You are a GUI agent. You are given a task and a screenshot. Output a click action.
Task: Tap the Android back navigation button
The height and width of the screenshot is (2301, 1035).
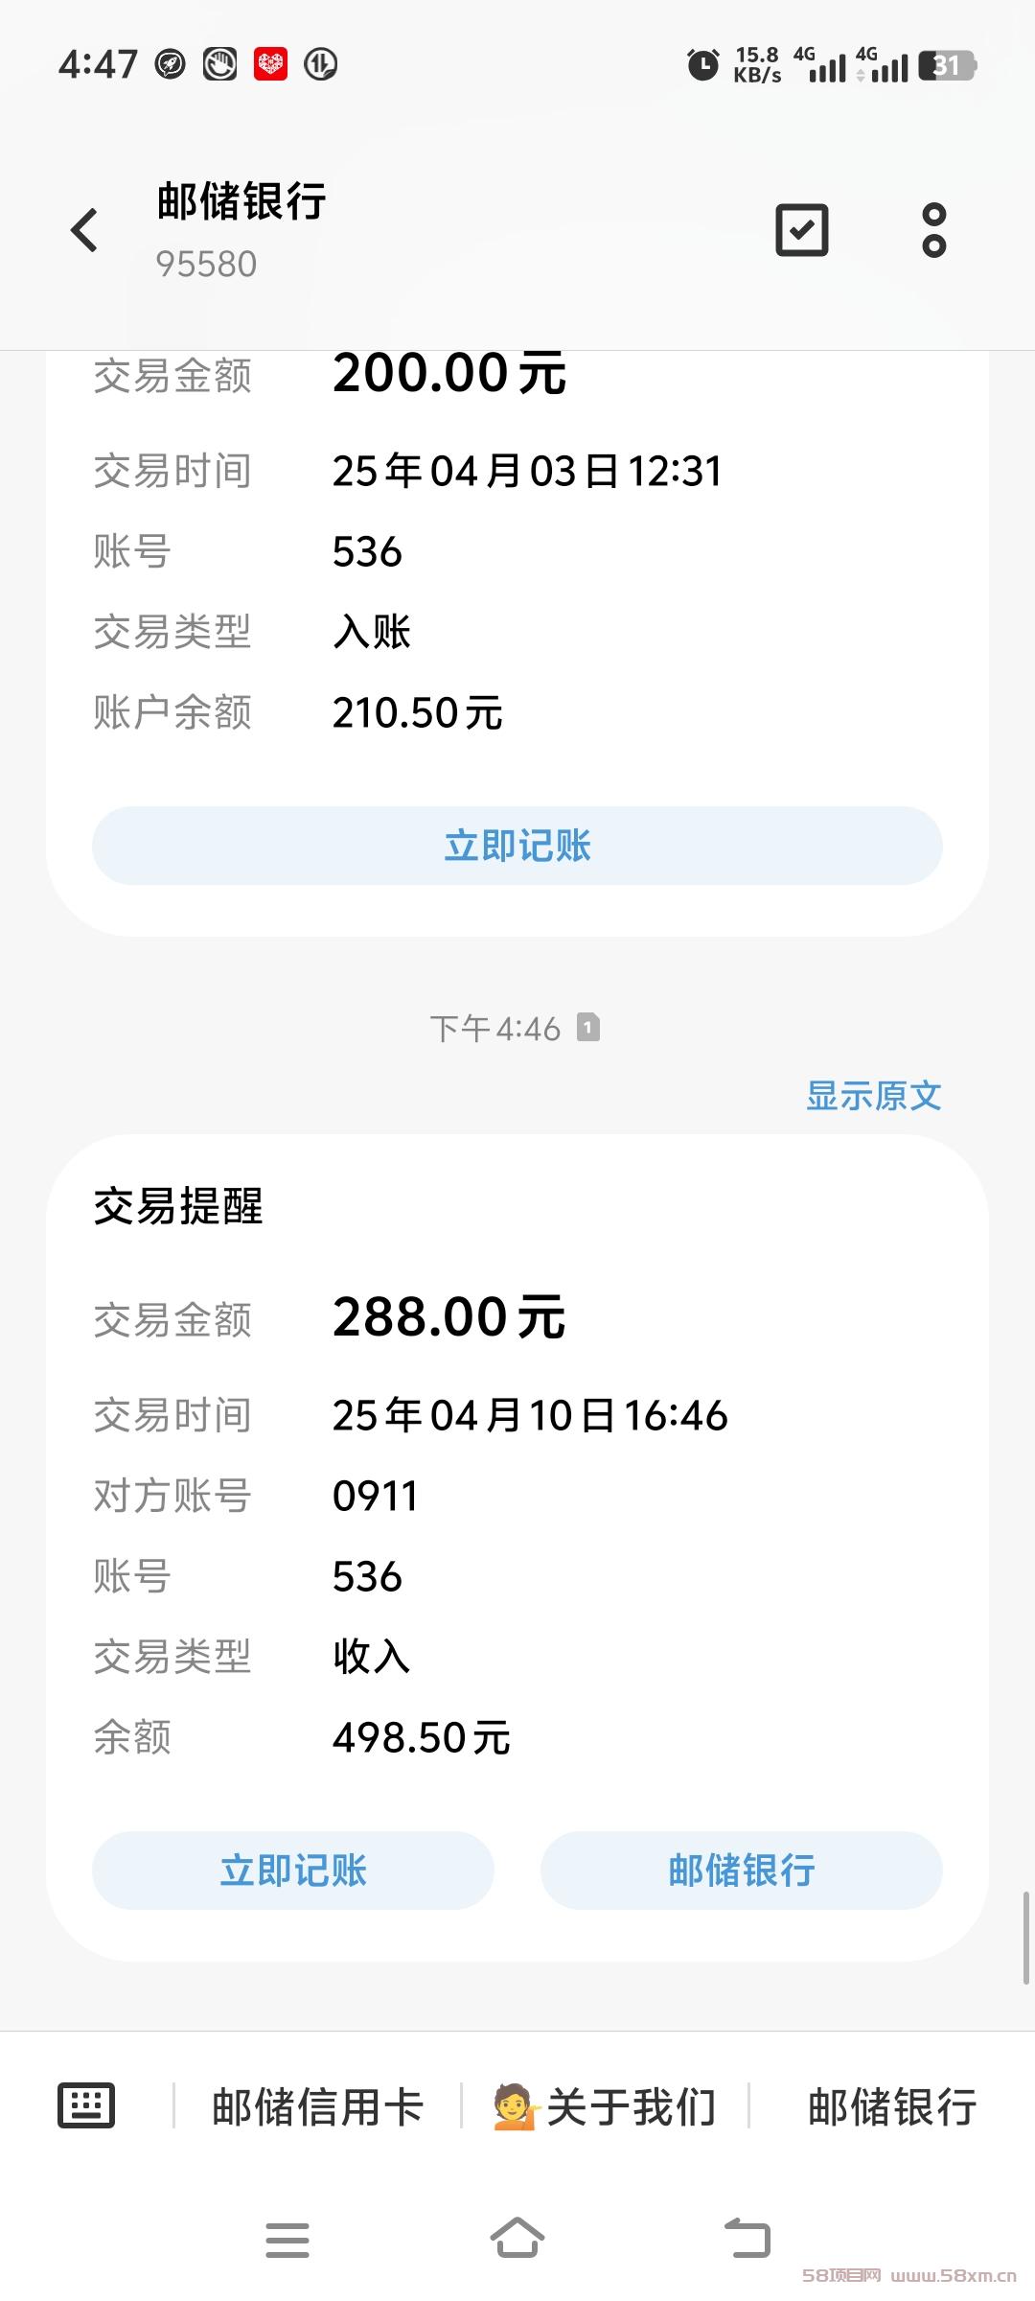(747, 2240)
